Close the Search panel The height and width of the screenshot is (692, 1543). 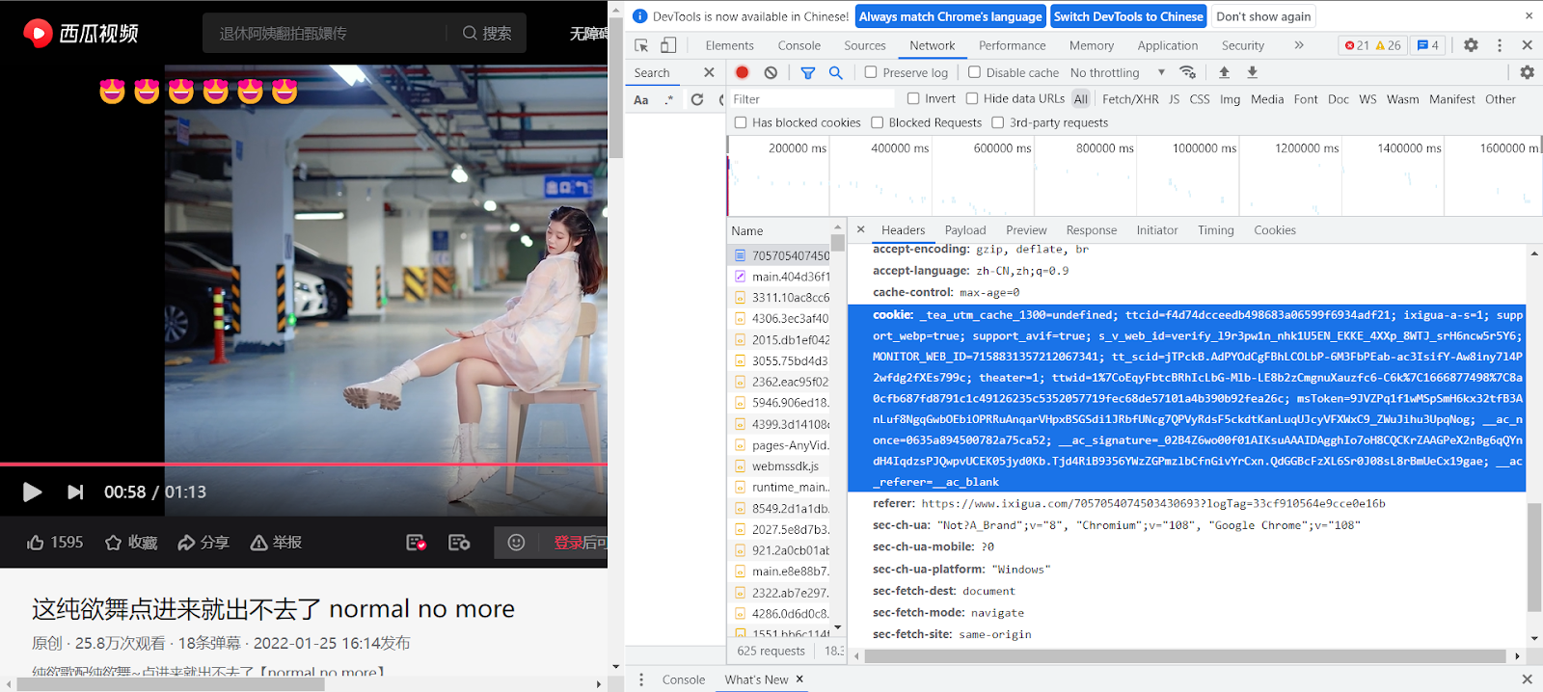(709, 72)
